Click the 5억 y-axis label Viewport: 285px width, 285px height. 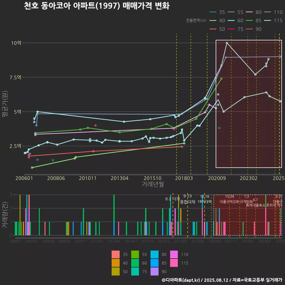18,112
